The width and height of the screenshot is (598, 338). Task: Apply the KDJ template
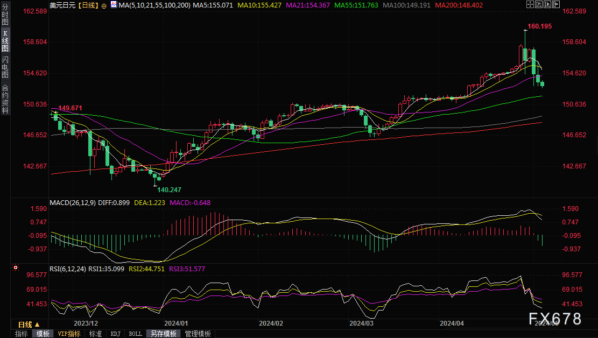pos(116,334)
